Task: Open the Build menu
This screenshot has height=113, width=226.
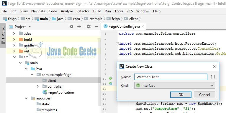Action: point(97,11)
